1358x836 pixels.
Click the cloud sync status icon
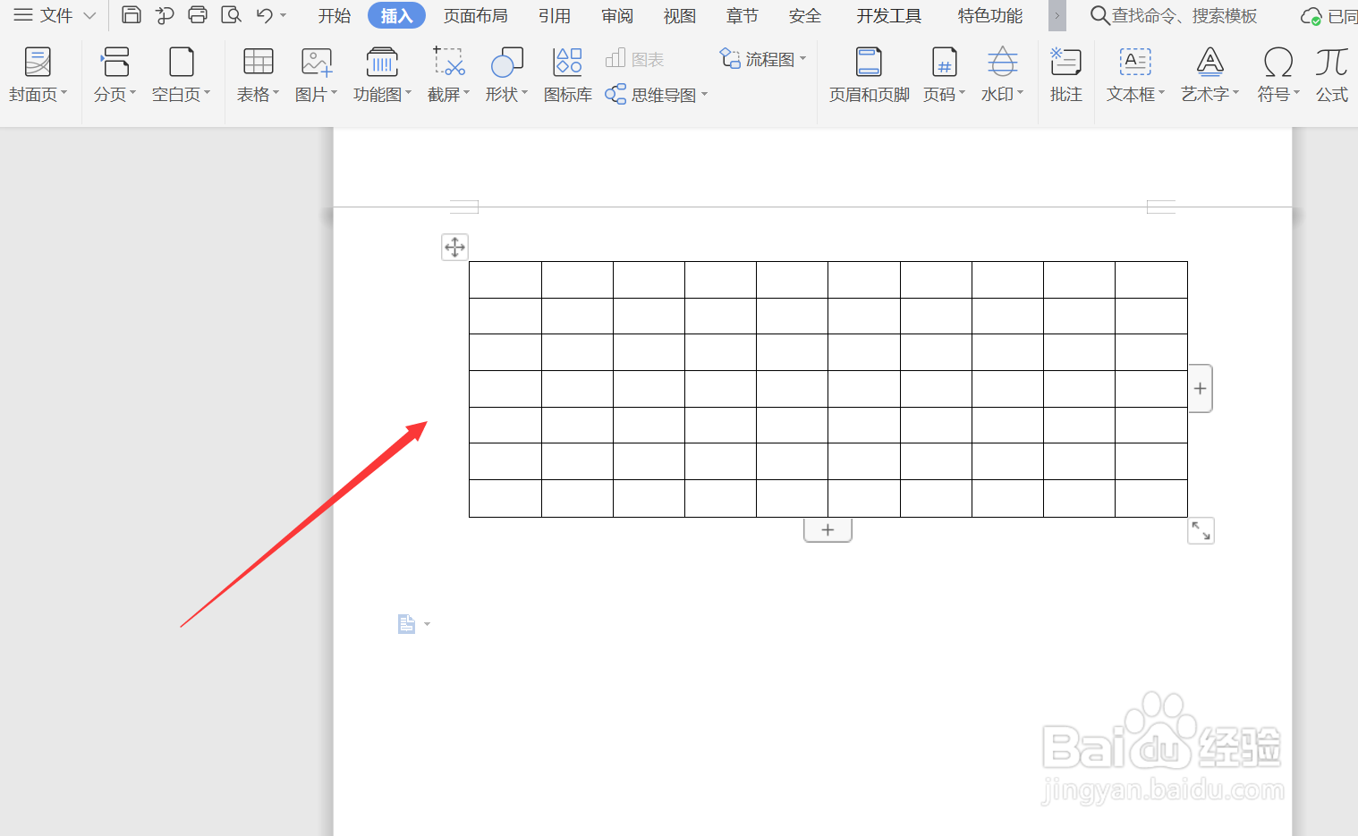[x=1311, y=16]
